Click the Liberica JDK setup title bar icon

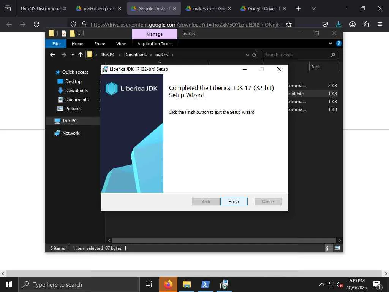coord(105,69)
